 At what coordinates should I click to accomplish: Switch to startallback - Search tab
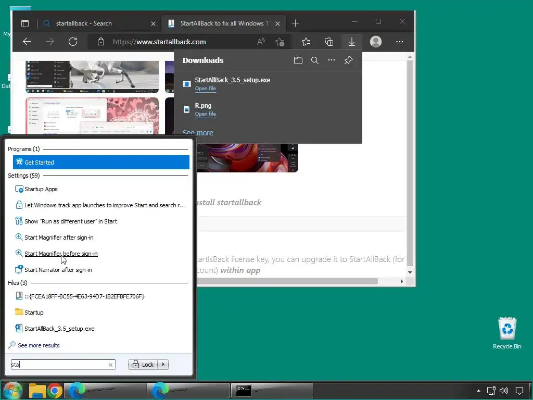tap(98, 23)
